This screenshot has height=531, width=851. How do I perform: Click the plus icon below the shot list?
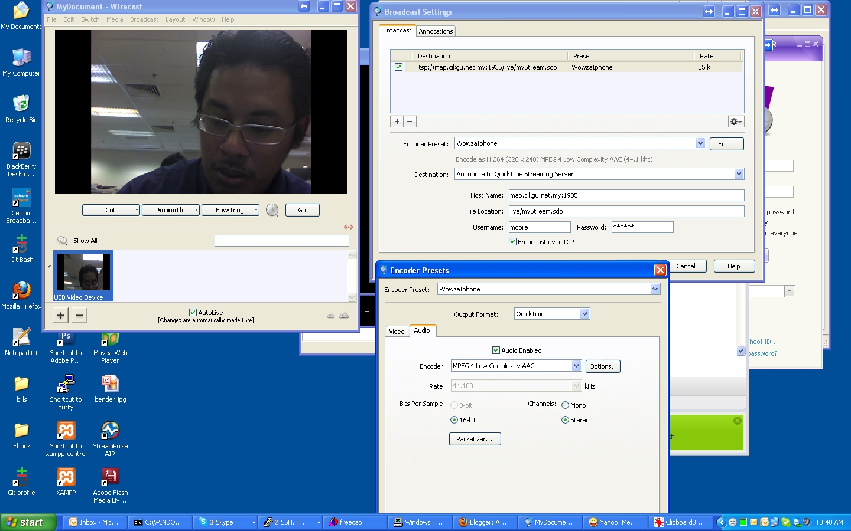click(x=60, y=316)
